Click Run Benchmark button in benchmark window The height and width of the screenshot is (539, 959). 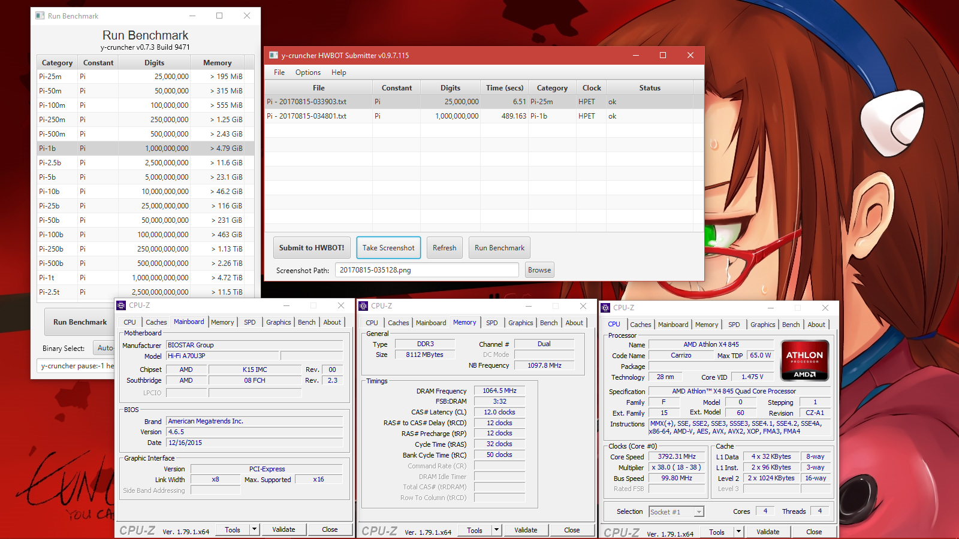[x=80, y=322]
